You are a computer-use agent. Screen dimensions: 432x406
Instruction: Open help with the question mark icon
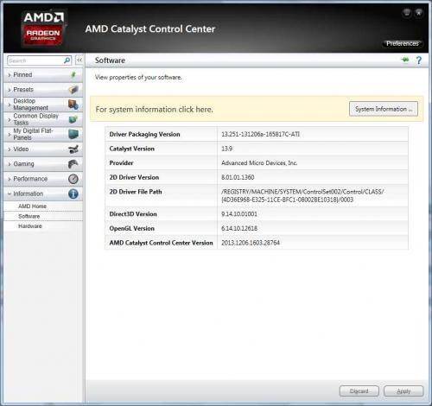pos(419,60)
